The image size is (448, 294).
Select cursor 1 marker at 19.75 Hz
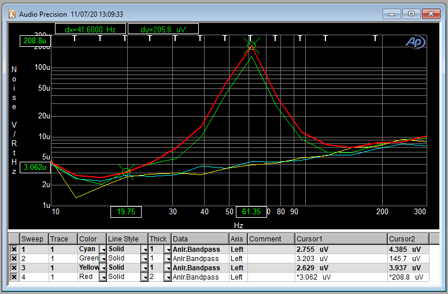coord(126,172)
